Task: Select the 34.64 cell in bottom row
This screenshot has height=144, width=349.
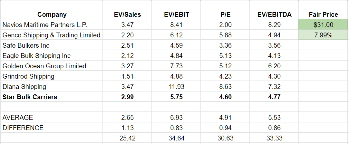Action: (176, 138)
